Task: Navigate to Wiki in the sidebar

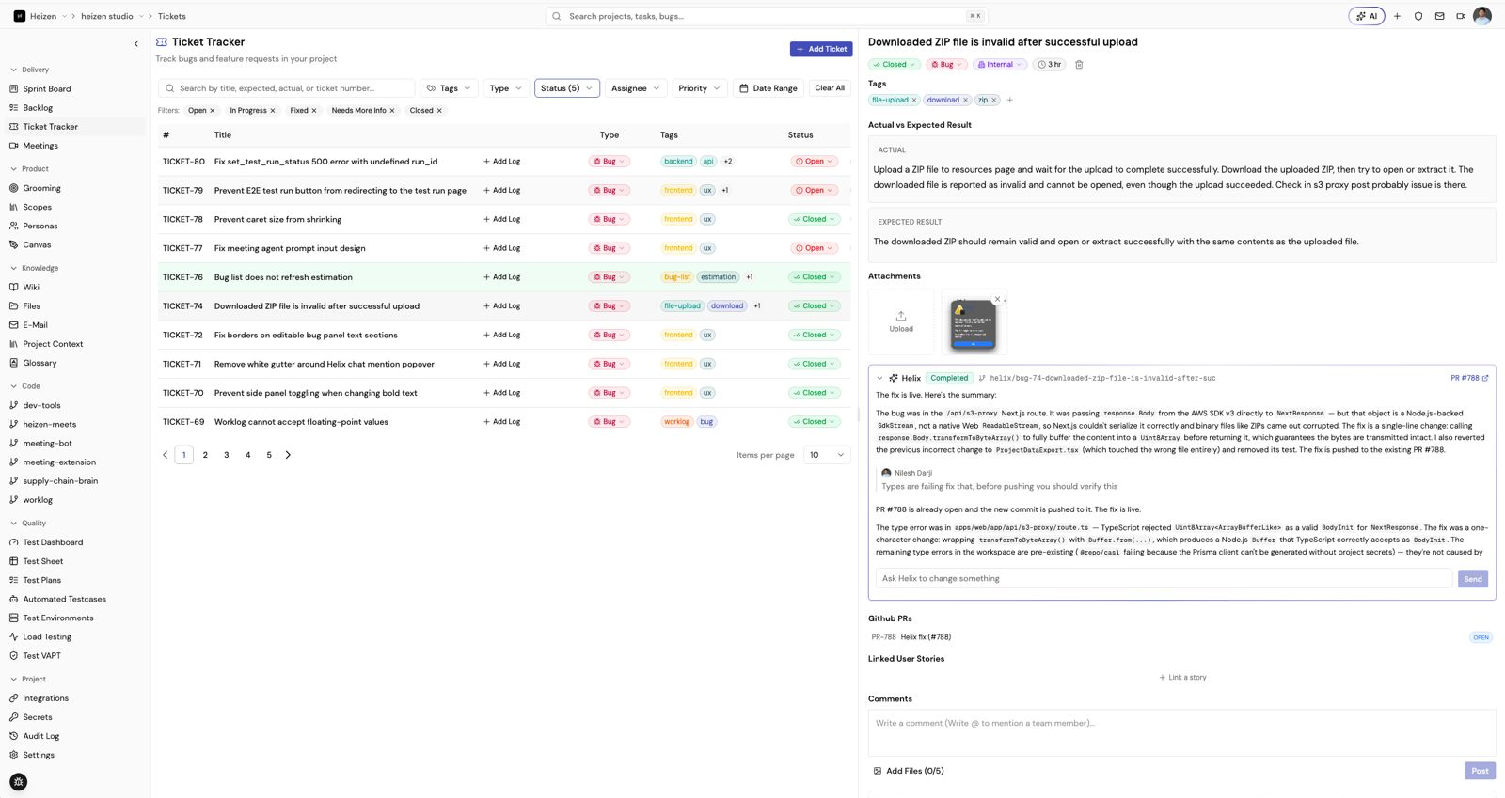Action: (31, 288)
